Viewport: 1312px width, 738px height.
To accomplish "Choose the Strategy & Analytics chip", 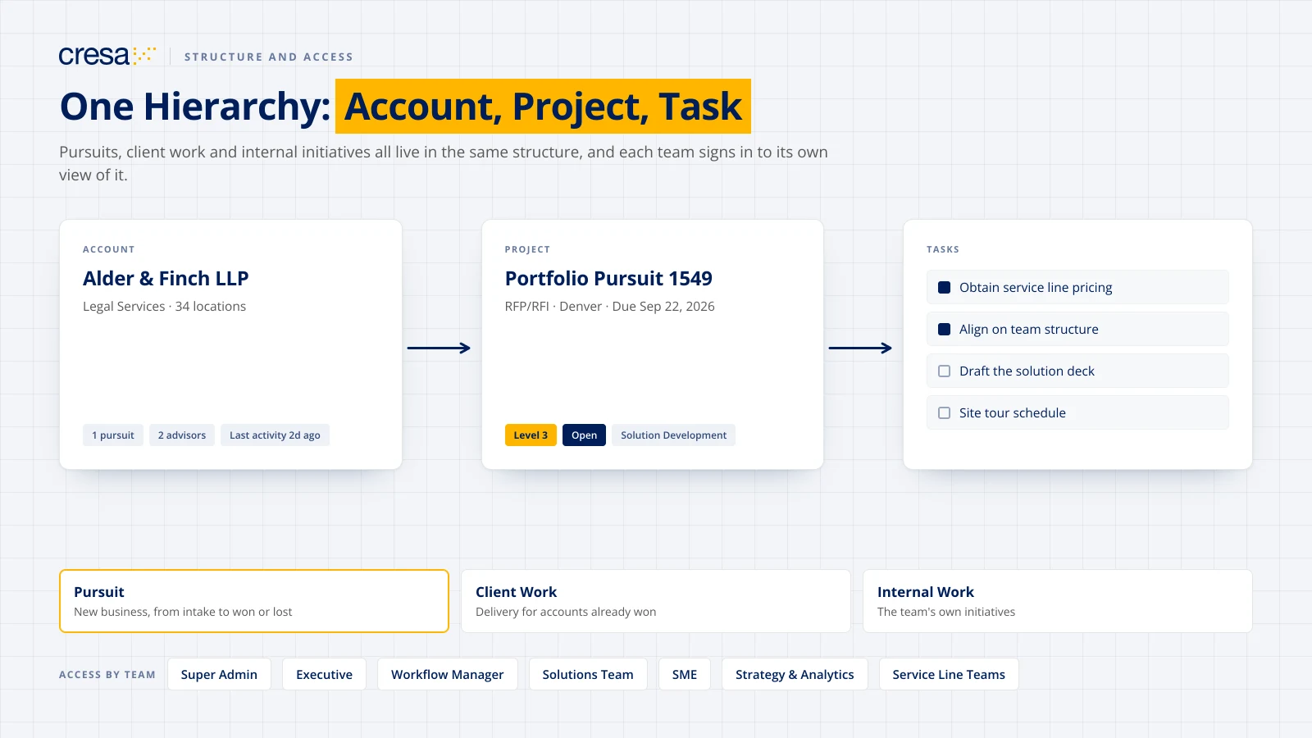I will (795, 674).
